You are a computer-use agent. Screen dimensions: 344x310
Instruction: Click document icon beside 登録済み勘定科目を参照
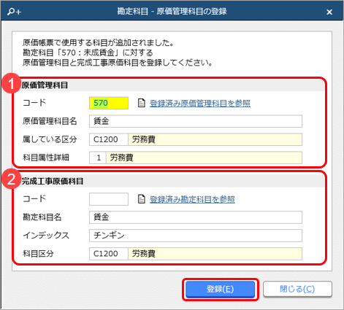[142, 199]
